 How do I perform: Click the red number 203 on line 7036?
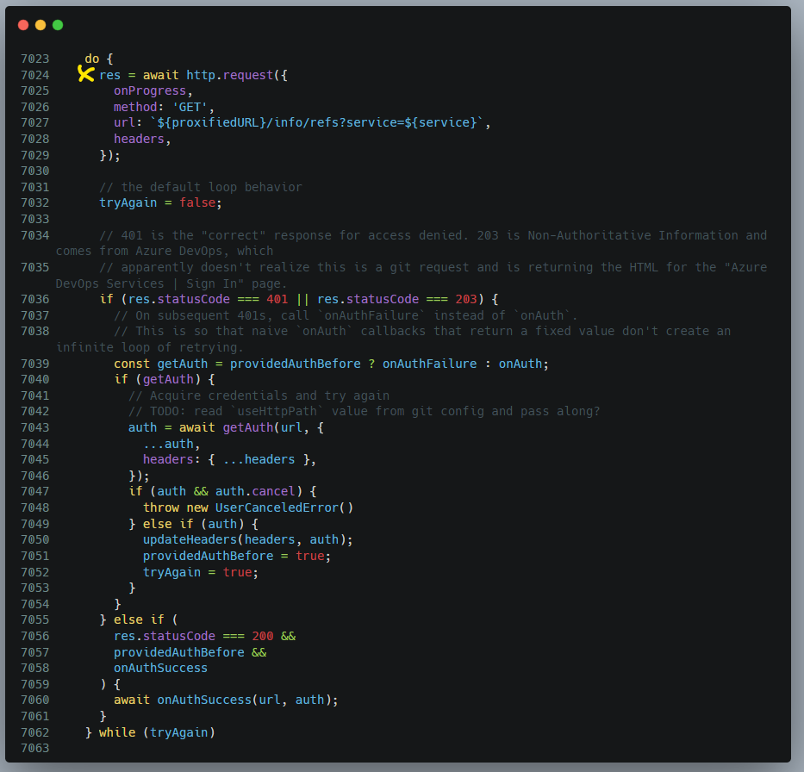click(466, 299)
